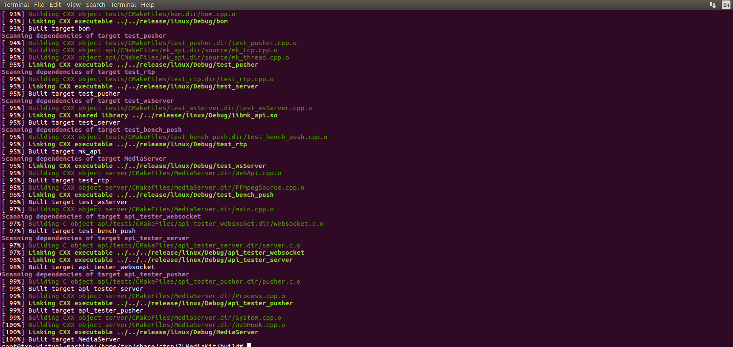Viewport: 733px width, 347px height.
Task: Click the 'Linking CXX shared library libmk_api.so' line
Action: coord(140,115)
